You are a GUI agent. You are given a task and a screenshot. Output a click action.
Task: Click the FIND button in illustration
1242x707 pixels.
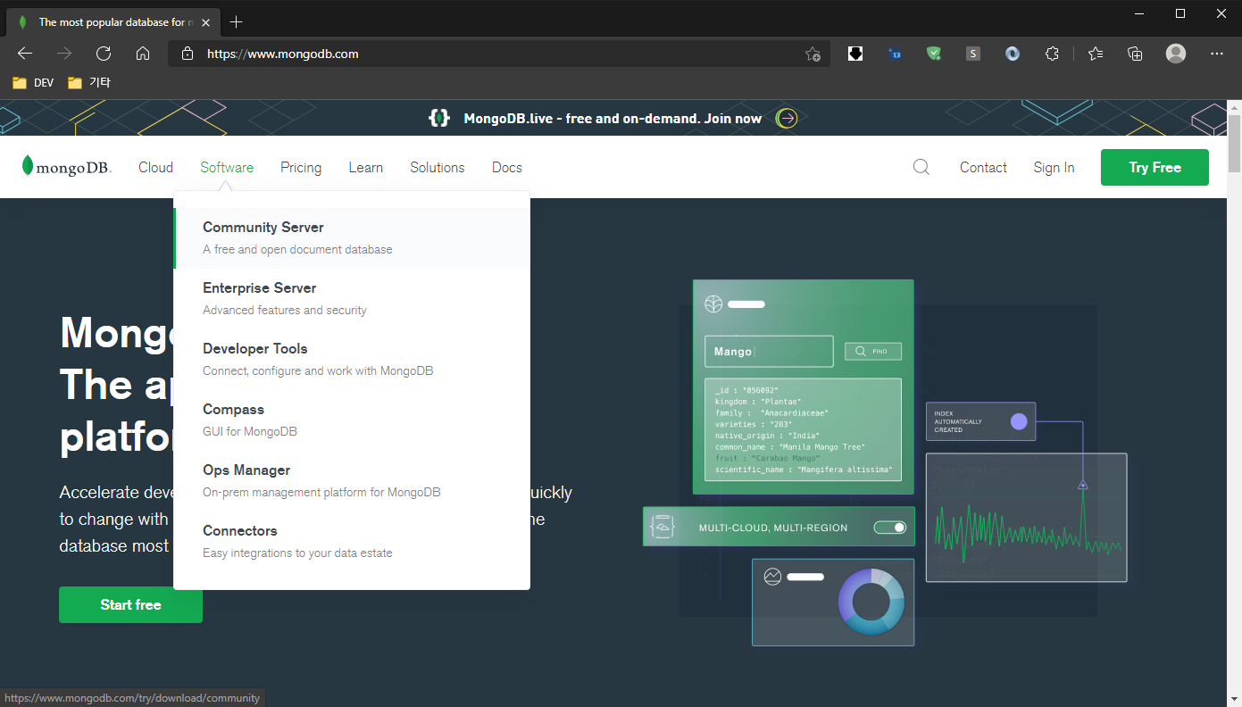pyautogui.click(x=873, y=352)
